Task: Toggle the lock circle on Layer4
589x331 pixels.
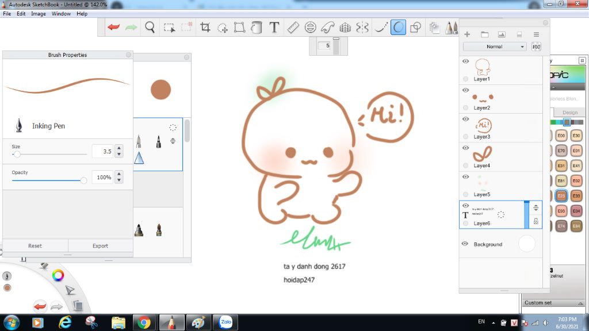Action: (x=465, y=165)
